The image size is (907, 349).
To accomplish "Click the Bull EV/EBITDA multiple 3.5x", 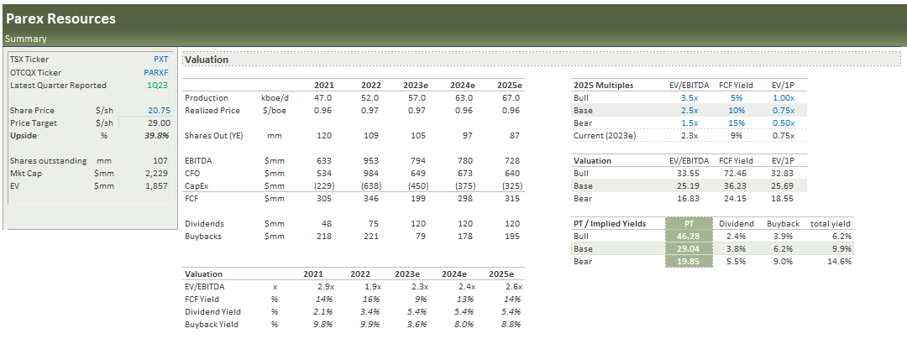I will pyautogui.click(x=689, y=98).
